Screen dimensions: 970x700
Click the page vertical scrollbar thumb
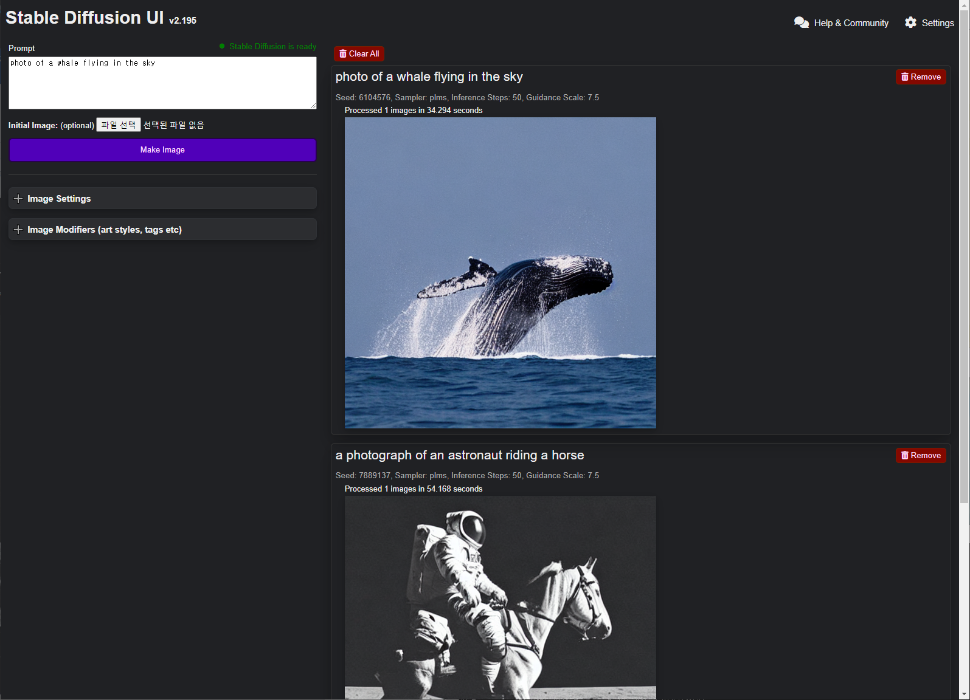point(965,255)
